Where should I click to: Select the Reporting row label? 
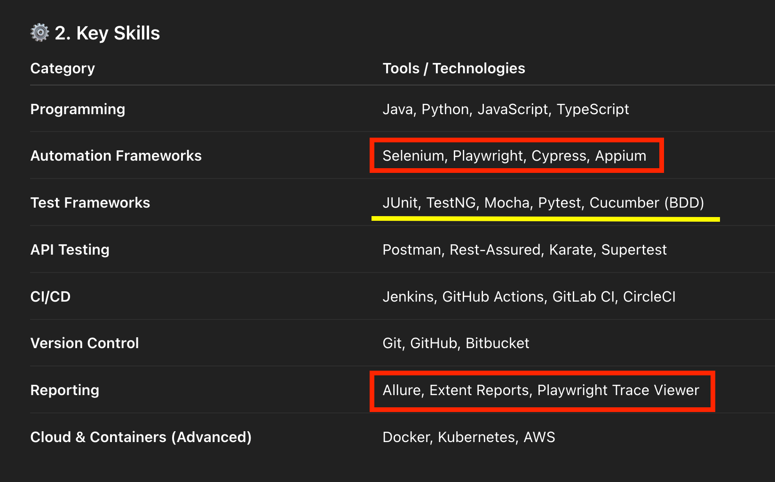(64, 390)
